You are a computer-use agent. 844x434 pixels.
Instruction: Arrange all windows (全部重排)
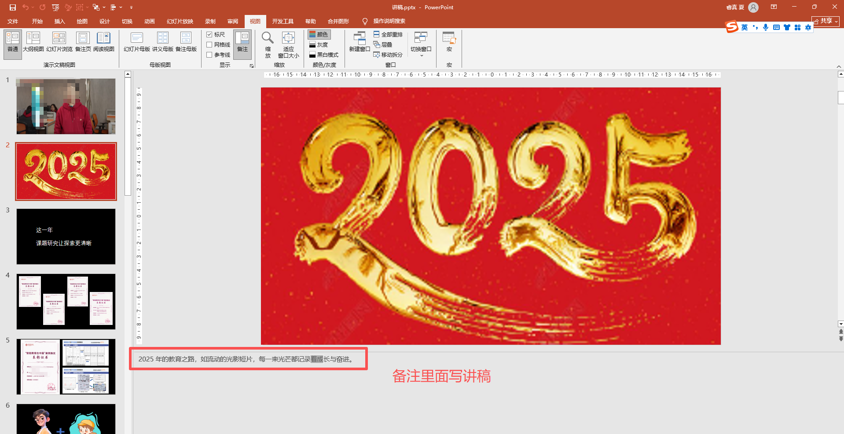tap(388, 34)
